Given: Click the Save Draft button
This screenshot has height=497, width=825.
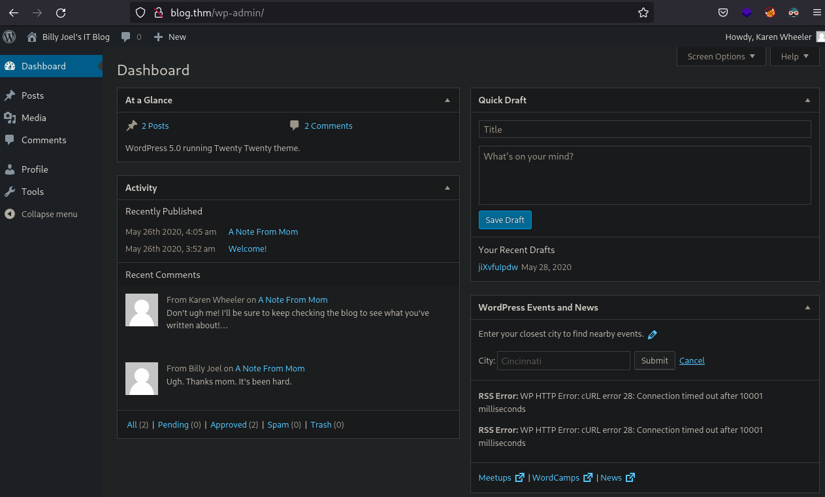Looking at the screenshot, I should (504, 220).
